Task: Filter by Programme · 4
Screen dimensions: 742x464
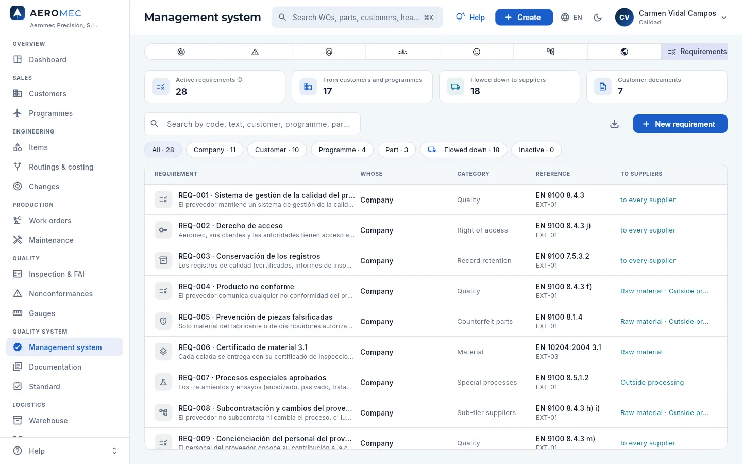Action: [342, 150]
